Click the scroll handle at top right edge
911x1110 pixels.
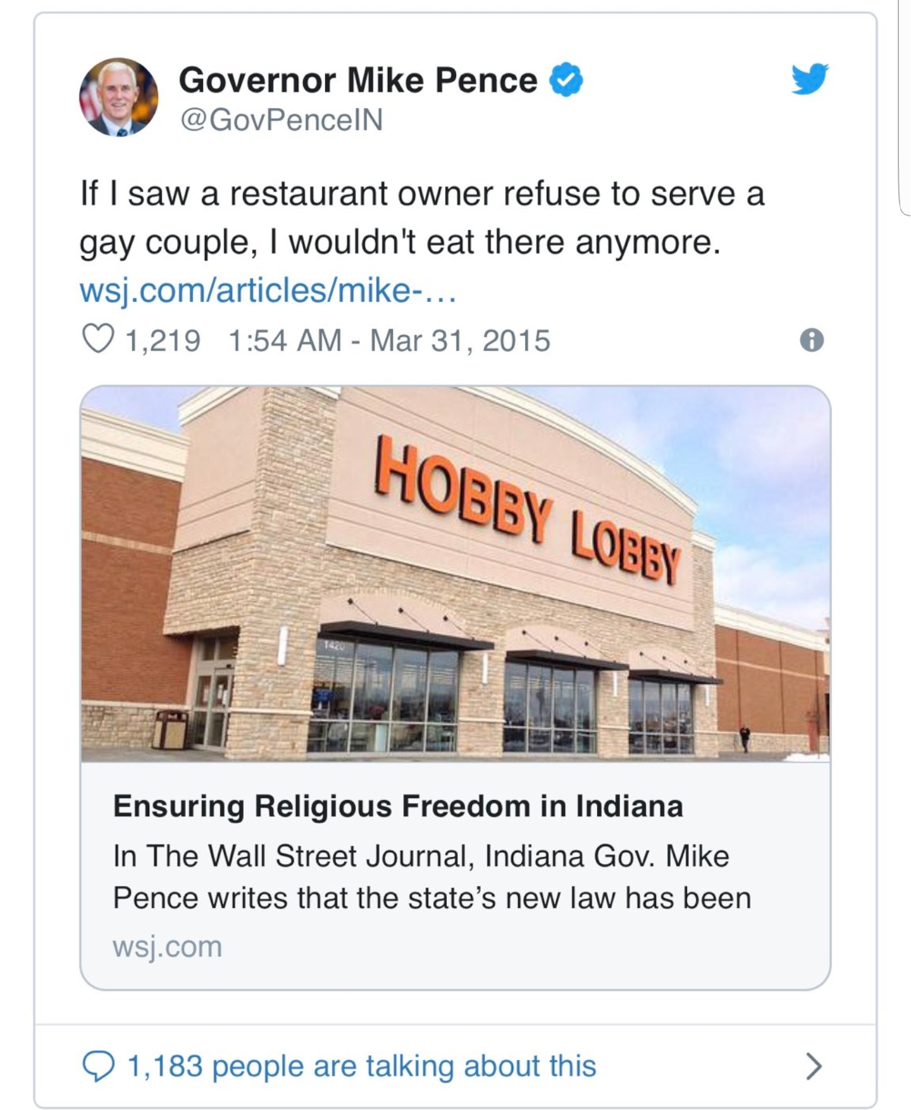click(905, 108)
